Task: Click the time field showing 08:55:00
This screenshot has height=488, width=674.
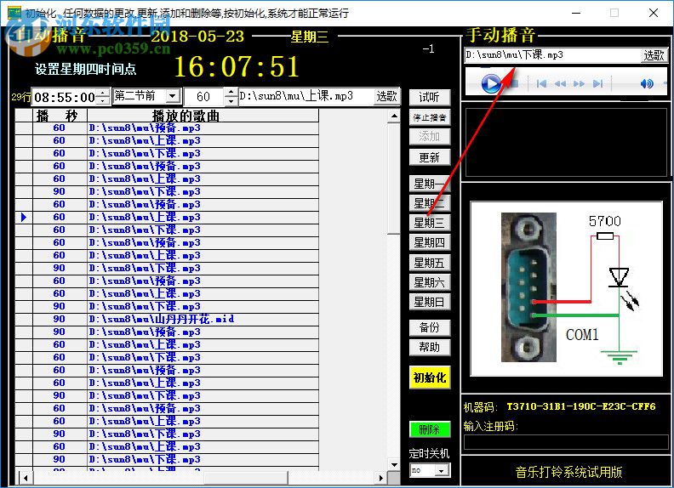Action: 64,97
